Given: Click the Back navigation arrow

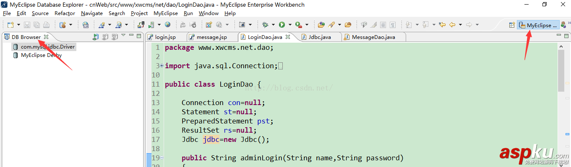Looking at the screenshot, I should 452,25.
